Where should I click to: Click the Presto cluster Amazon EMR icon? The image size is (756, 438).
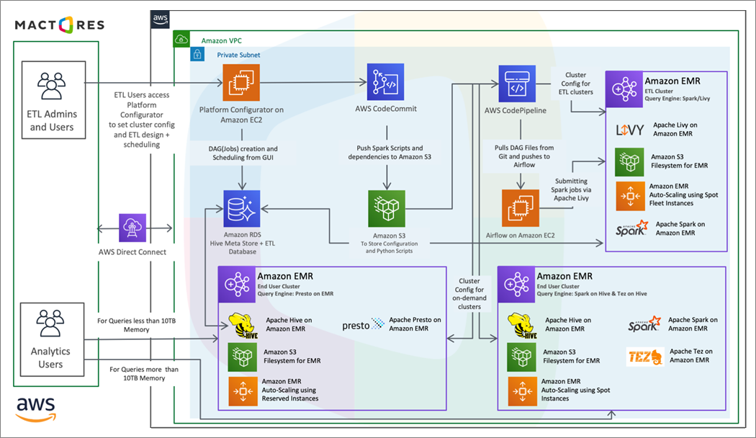click(237, 285)
